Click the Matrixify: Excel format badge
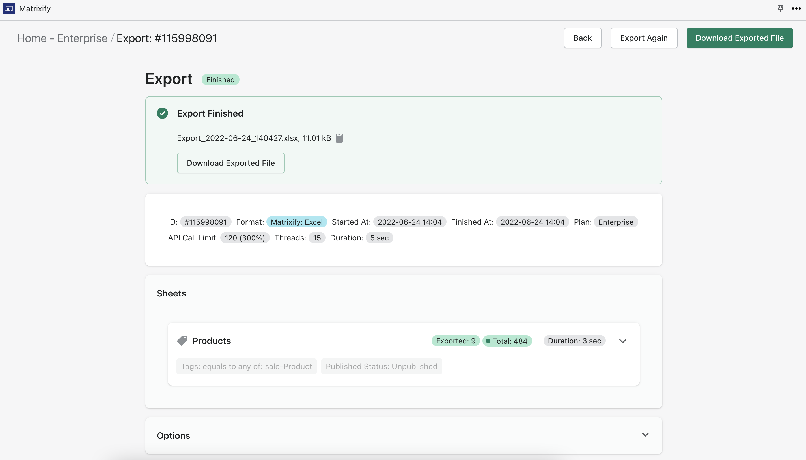This screenshot has height=460, width=806. click(297, 222)
